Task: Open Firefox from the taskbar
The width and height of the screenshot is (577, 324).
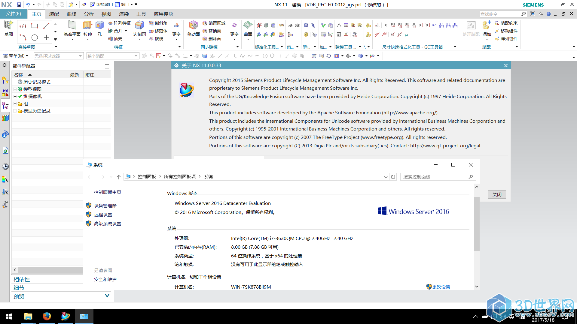Action: click(47, 316)
